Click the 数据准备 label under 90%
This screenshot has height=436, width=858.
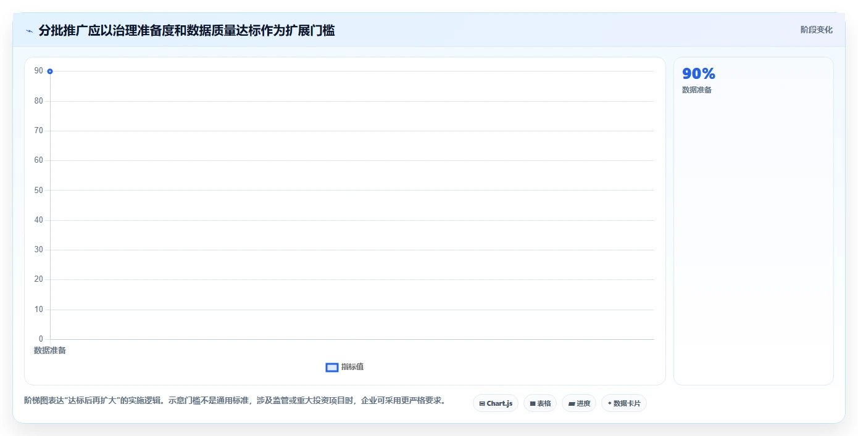pos(697,90)
